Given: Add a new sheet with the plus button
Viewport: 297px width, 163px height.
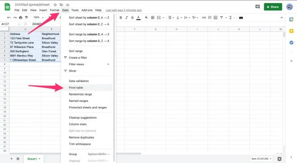Looking at the screenshot, I should (11, 159).
